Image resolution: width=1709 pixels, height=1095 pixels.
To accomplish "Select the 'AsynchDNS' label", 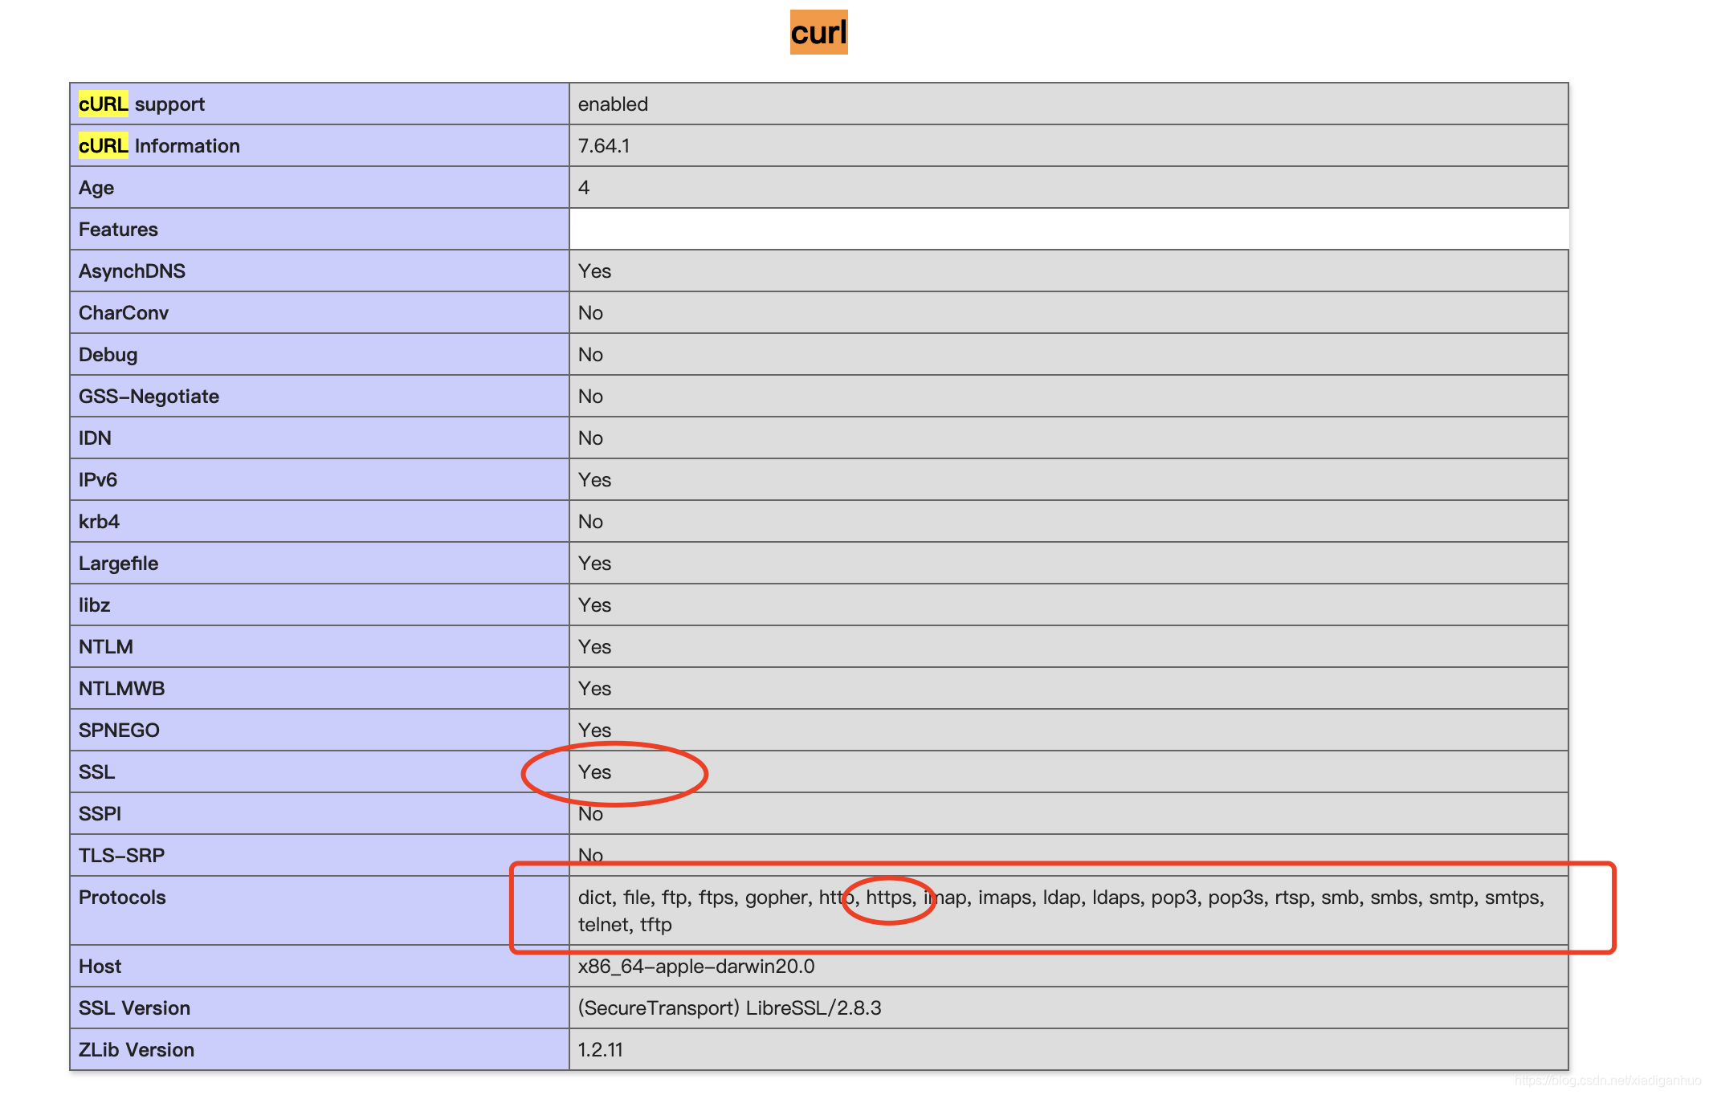I will [x=132, y=271].
